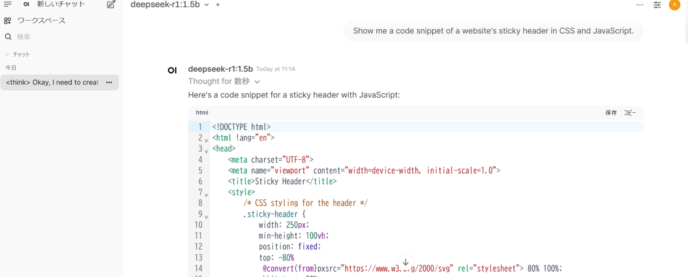Open the deepseek-r1:1.5b model dropdown
The image size is (688, 277).
(206, 4)
